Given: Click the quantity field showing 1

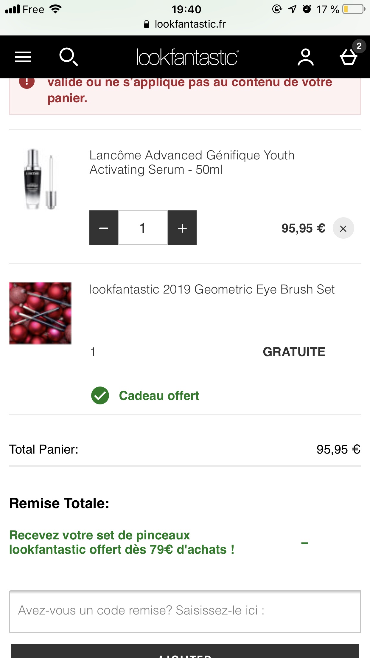Looking at the screenshot, I should pyautogui.click(x=143, y=228).
